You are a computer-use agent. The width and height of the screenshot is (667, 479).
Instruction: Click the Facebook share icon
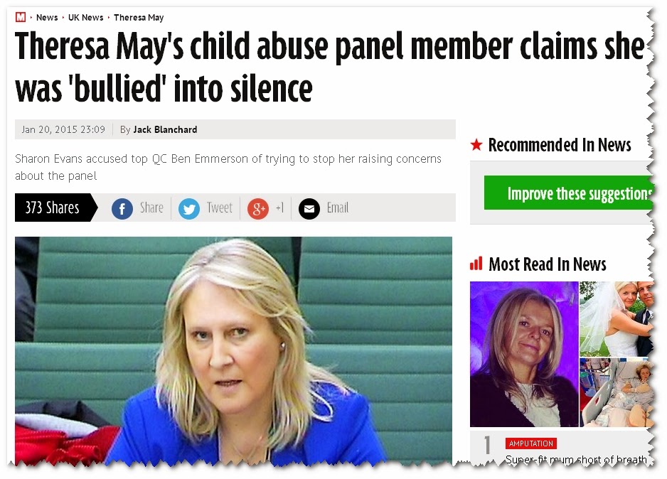(x=122, y=209)
